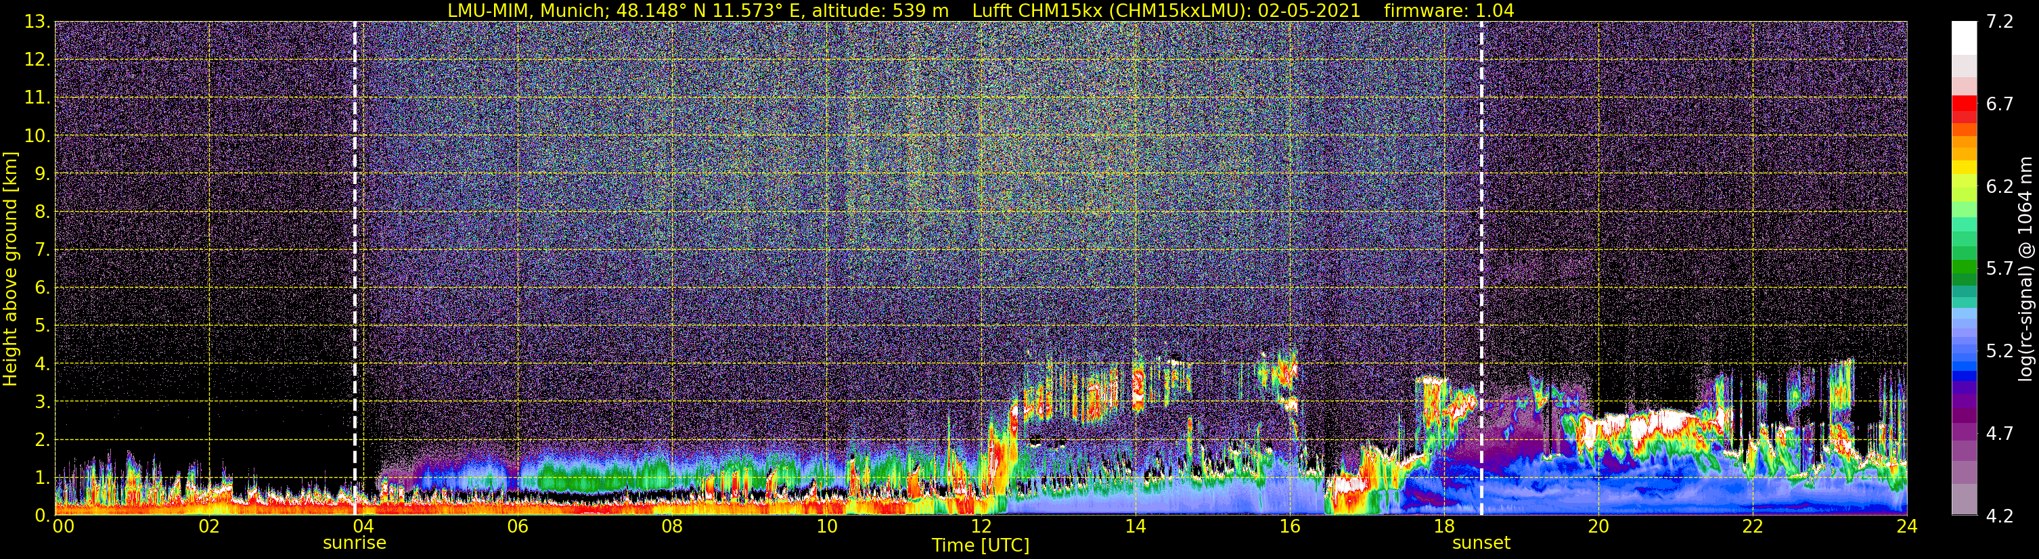Click the '4.' height tick label

point(42,364)
